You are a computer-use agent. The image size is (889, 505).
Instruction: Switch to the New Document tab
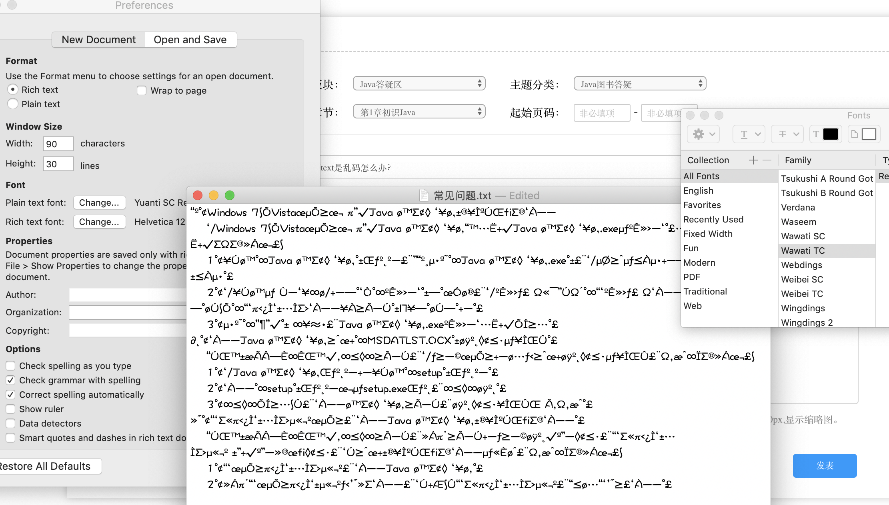click(98, 40)
